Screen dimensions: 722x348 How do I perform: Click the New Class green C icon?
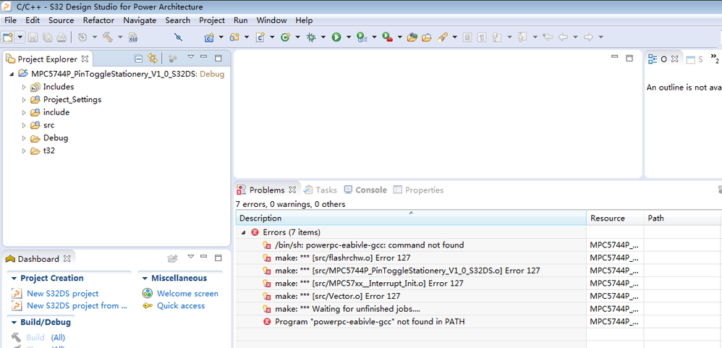[285, 38]
